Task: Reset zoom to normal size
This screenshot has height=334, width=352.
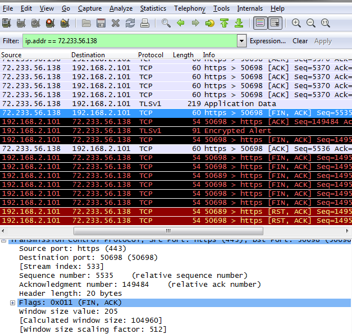Action: 325,23
